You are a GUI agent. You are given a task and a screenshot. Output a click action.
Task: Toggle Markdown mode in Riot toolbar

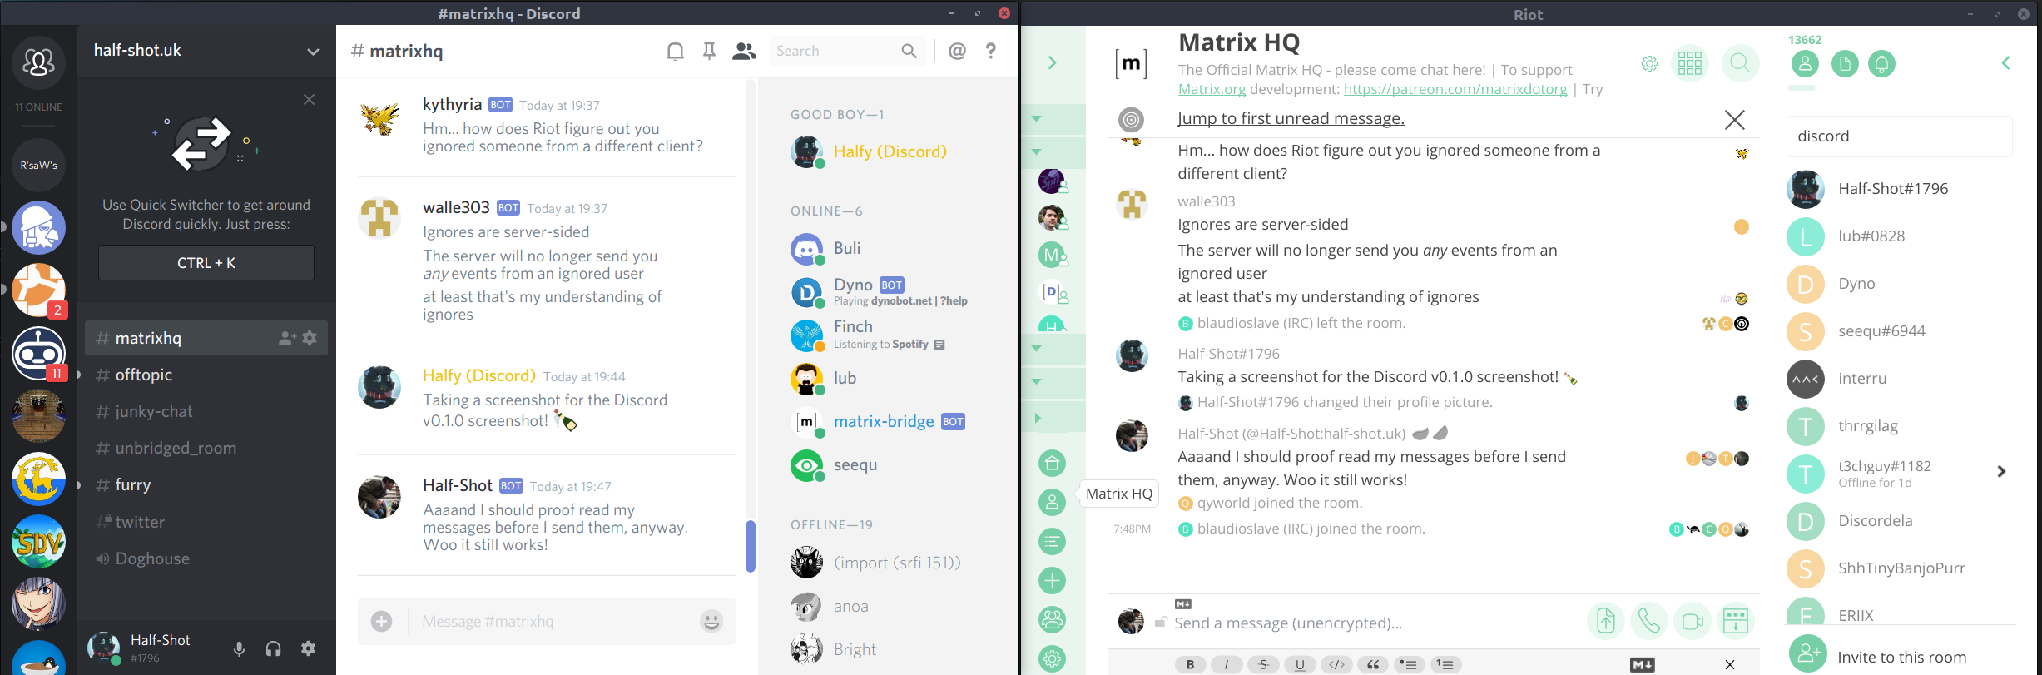tap(1642, 664)
